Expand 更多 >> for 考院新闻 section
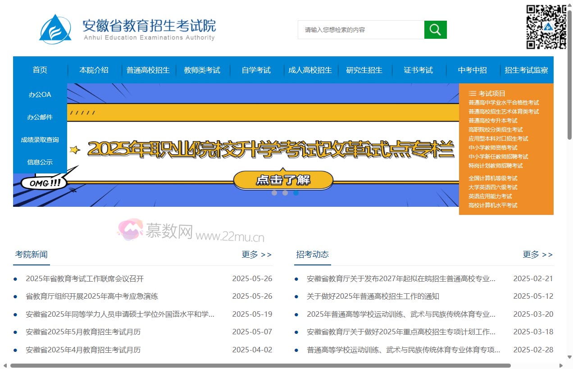 [x=256, y=255]
